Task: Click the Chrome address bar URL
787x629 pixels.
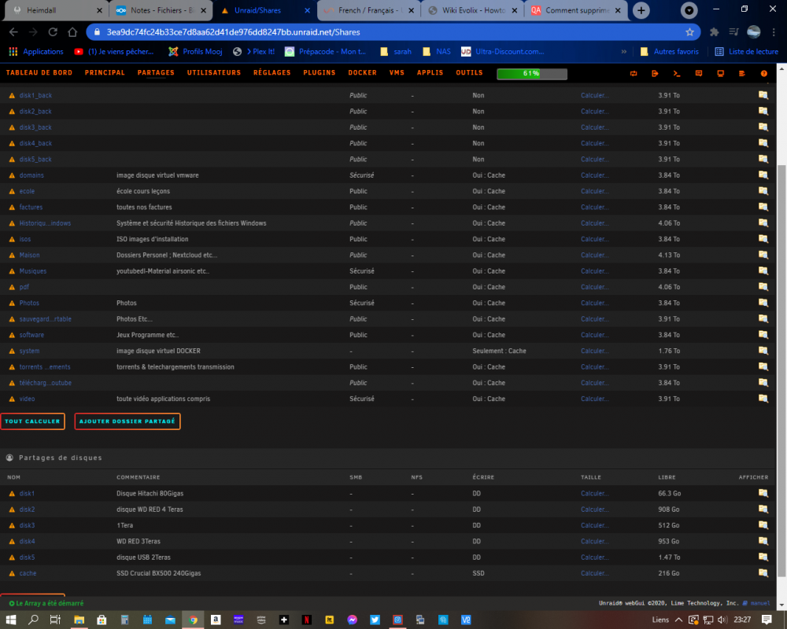Action: (233, 32)
